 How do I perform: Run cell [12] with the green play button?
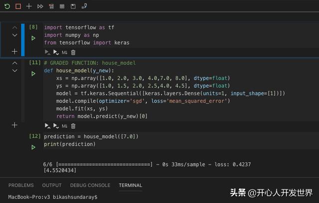pos(33,147)
